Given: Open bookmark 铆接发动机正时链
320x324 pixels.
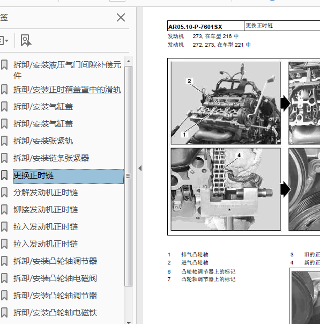Looking at the screenshot, I should [46, 210].
